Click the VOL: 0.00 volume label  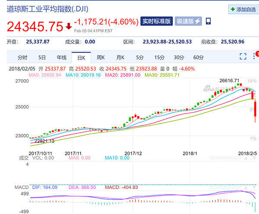(x=43, y=158)
